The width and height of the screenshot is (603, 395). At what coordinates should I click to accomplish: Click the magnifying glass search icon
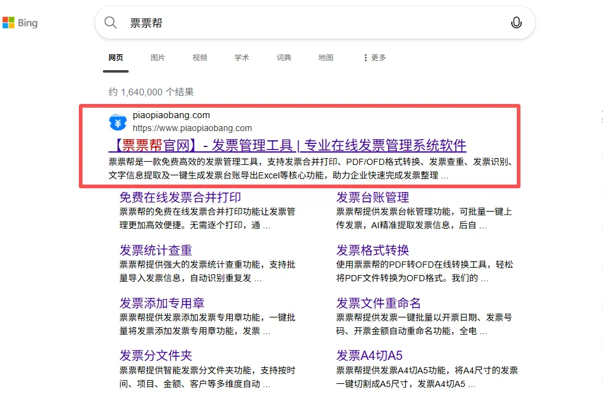pyautogui.click(x=111, y=23)
